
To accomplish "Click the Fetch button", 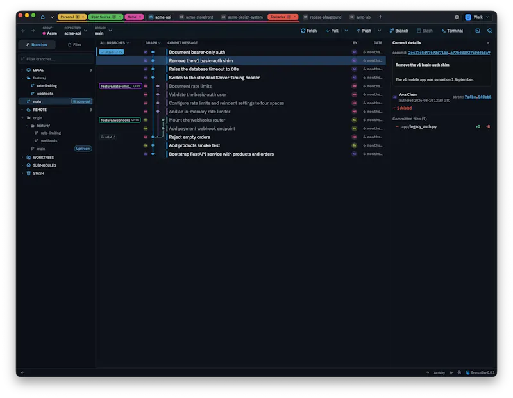I will point(308,31).
